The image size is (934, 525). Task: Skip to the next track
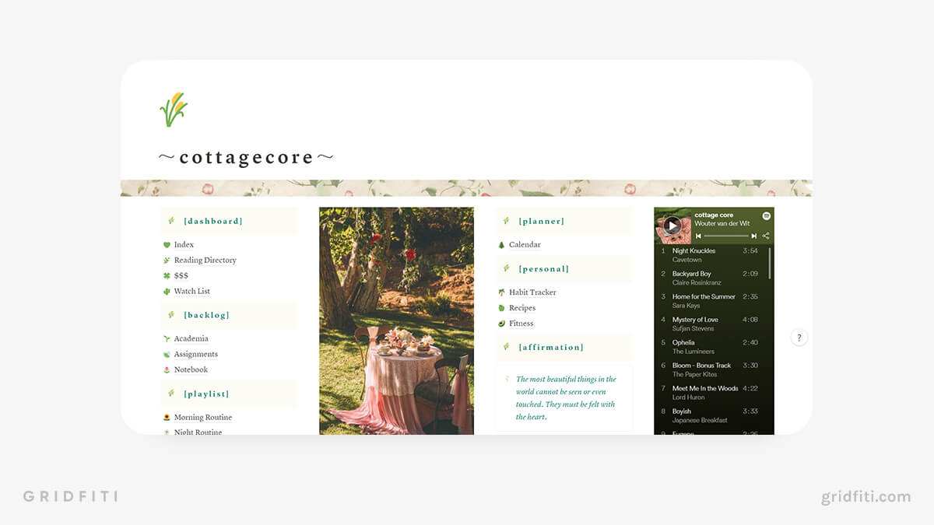[x=753, y=236]
